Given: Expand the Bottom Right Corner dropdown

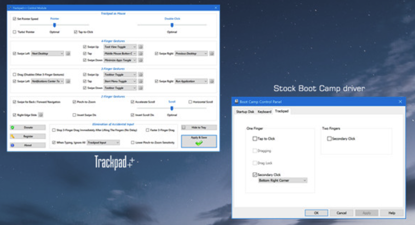Looking at the screenshot, I should pyautogui.click(x=283, y=181).
